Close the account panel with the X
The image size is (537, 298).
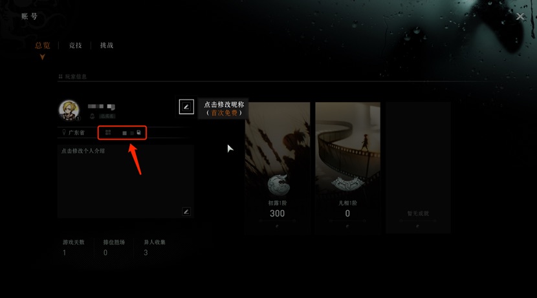point(520,16)
